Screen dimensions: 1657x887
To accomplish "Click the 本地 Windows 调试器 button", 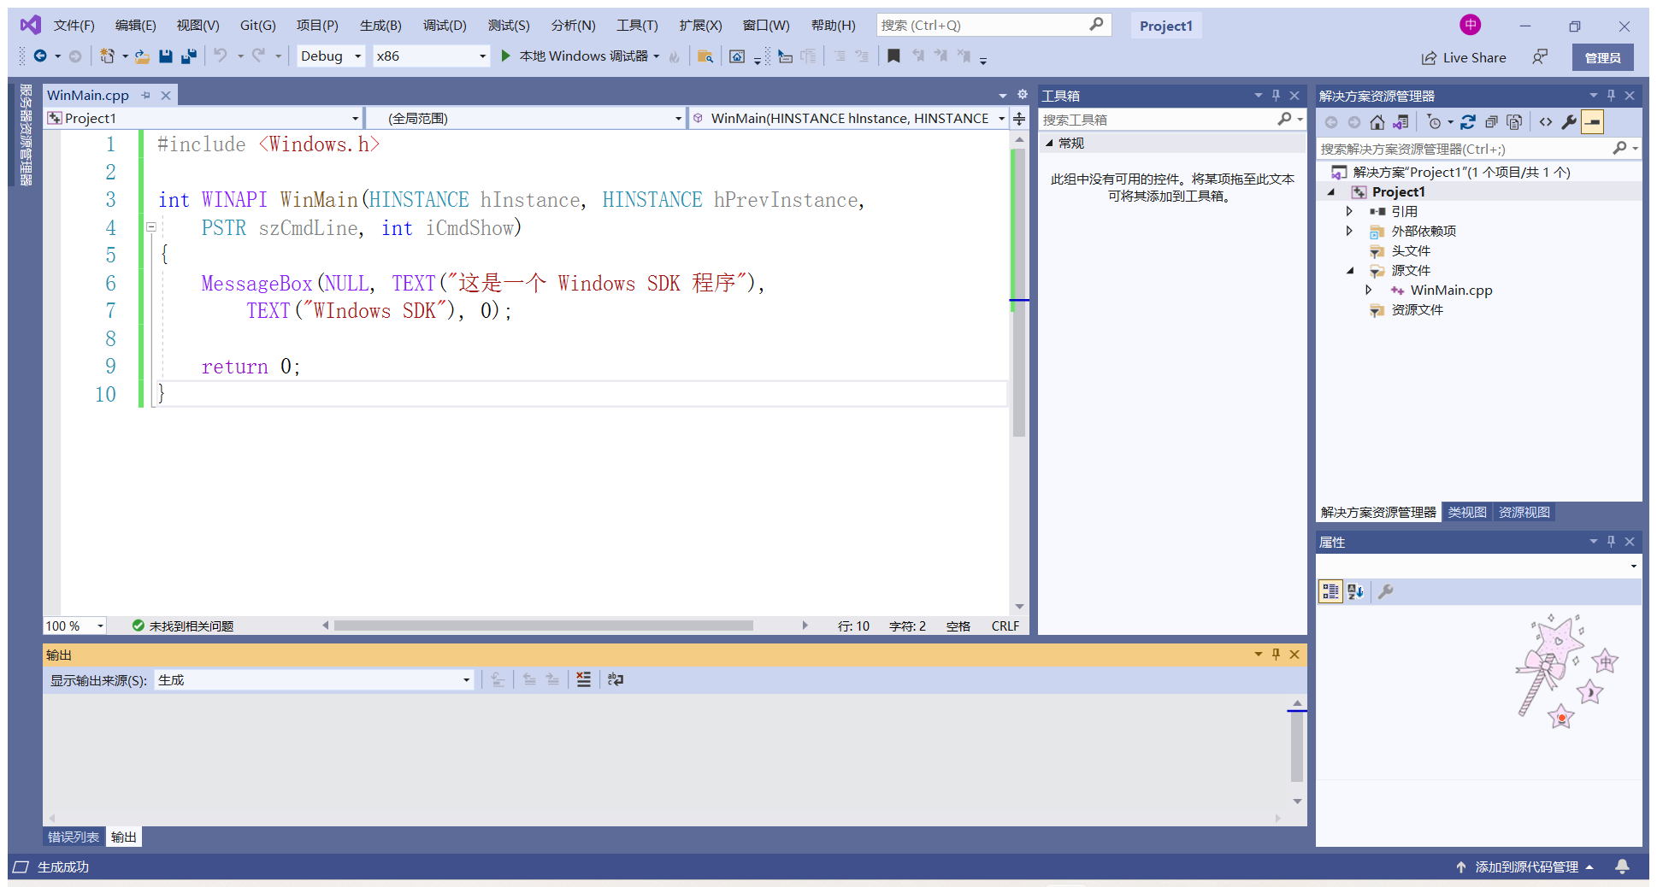I will (x=581, y=56).
